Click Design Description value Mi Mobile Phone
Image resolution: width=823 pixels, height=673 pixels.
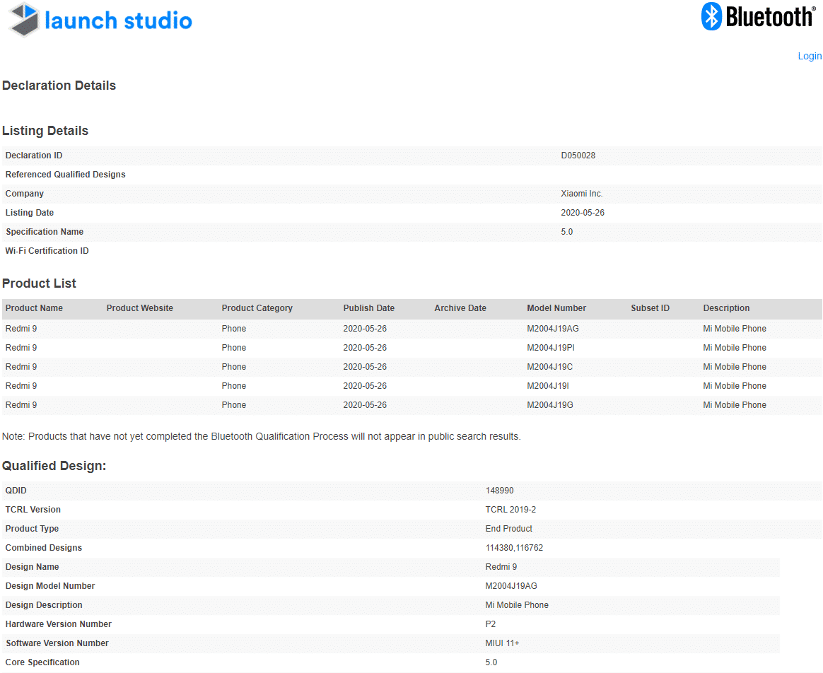click(x=517, y=605)
